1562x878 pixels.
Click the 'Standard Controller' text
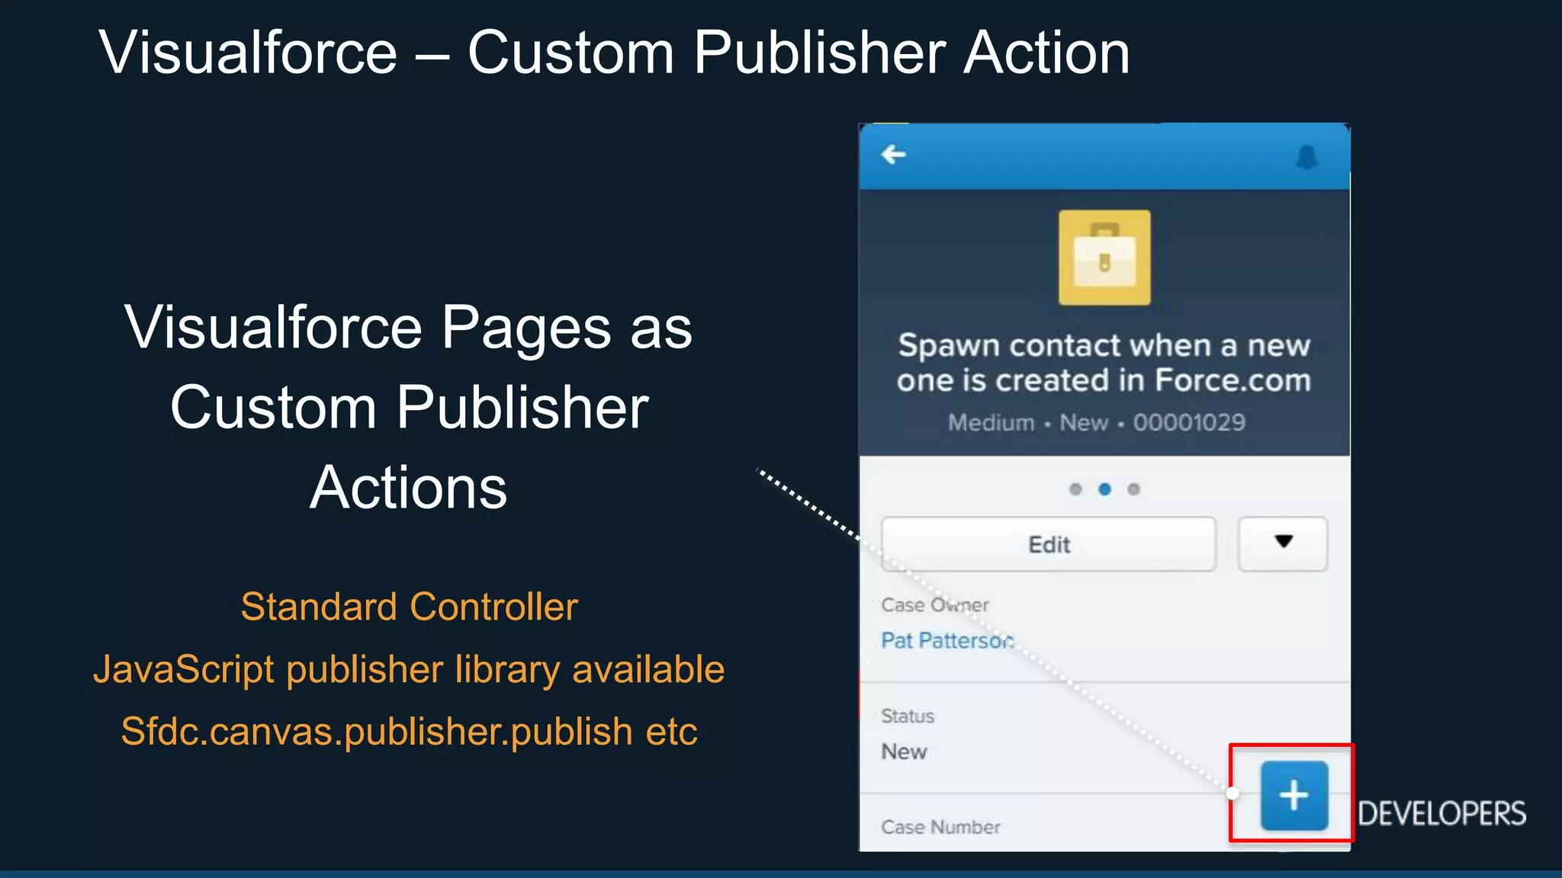tap(409, 607)
